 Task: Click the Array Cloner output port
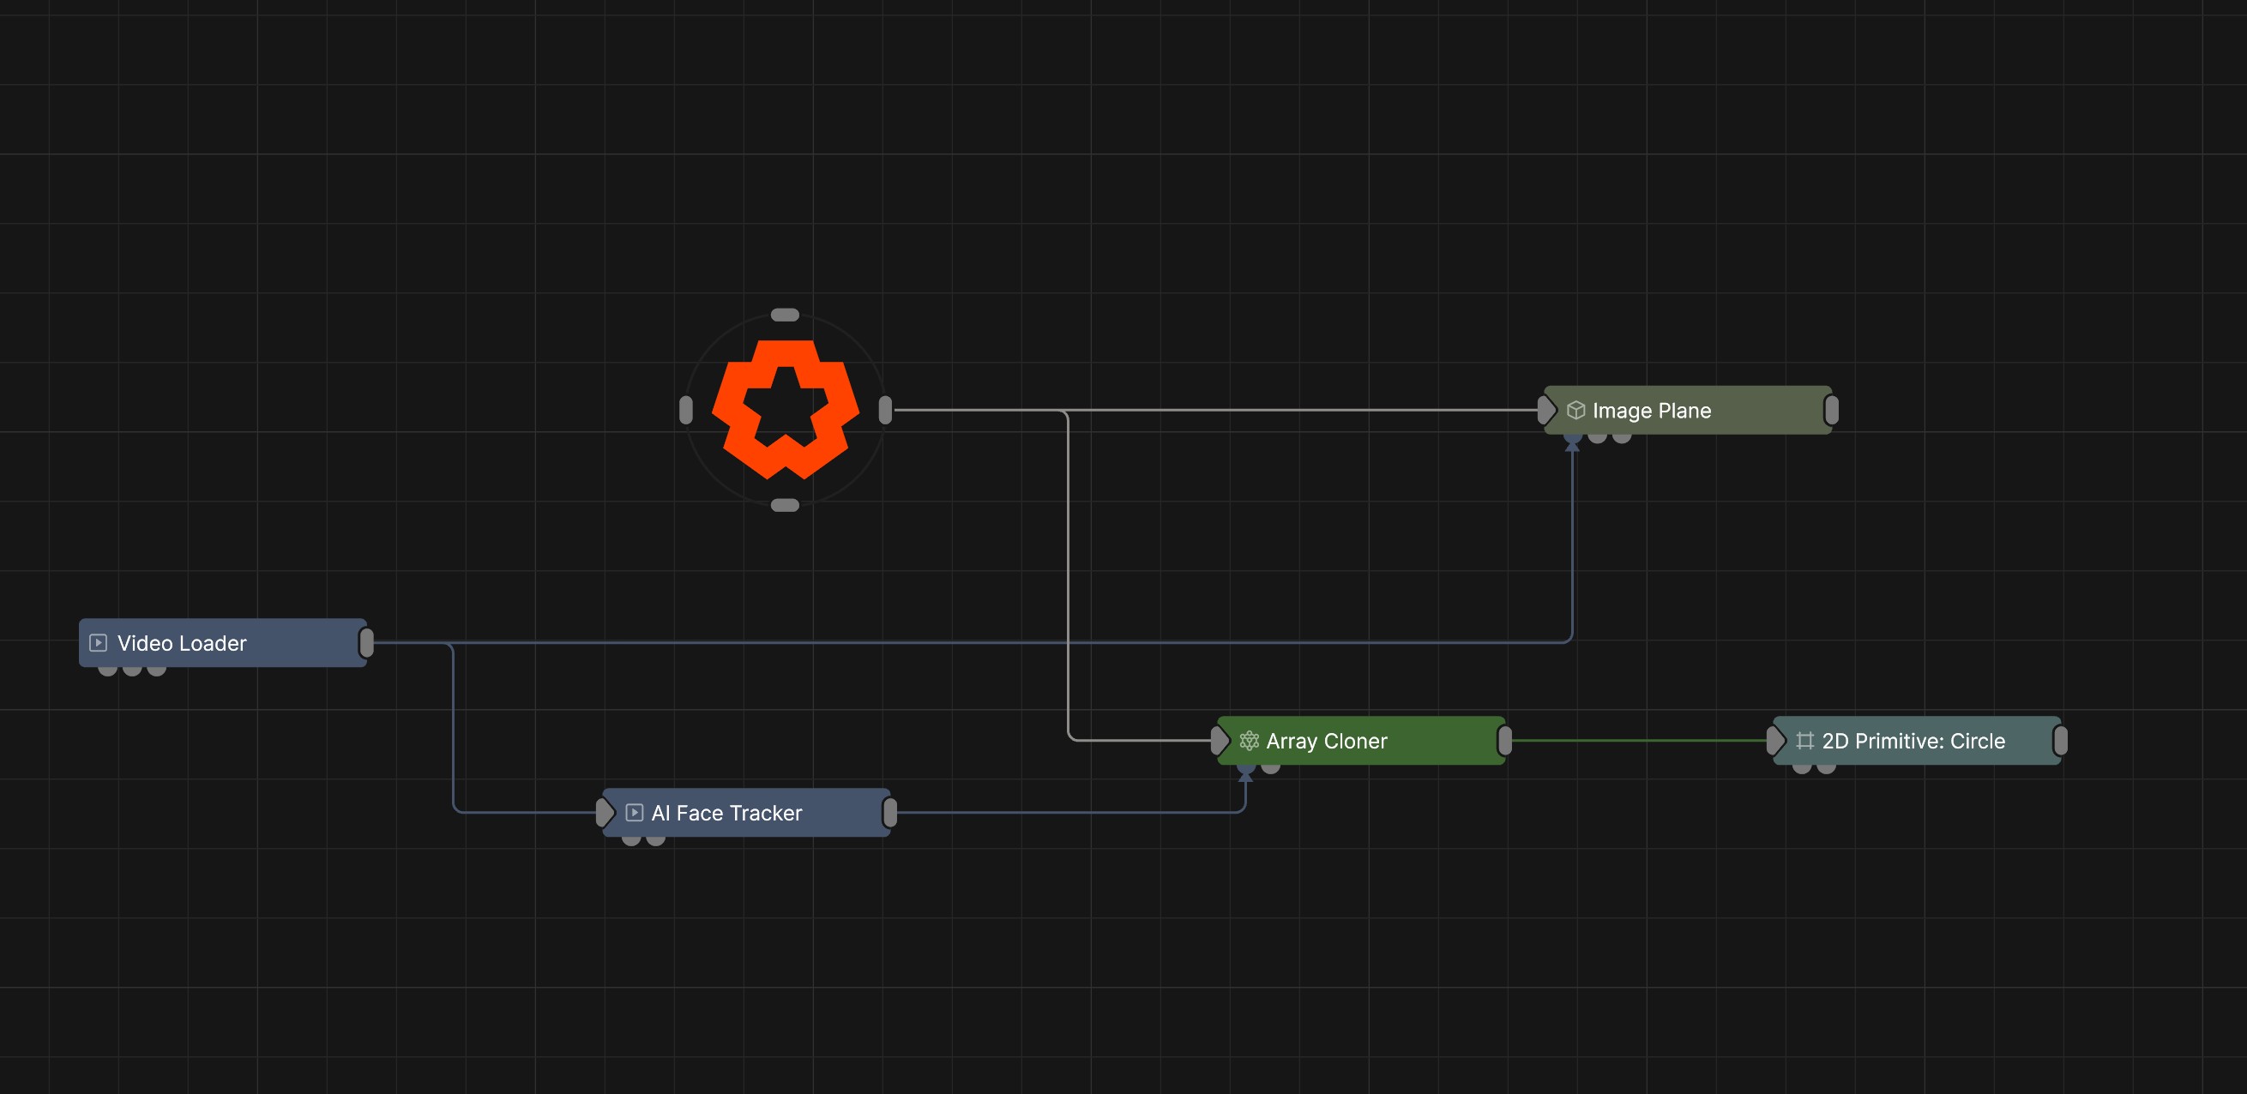pos(1504,741)
